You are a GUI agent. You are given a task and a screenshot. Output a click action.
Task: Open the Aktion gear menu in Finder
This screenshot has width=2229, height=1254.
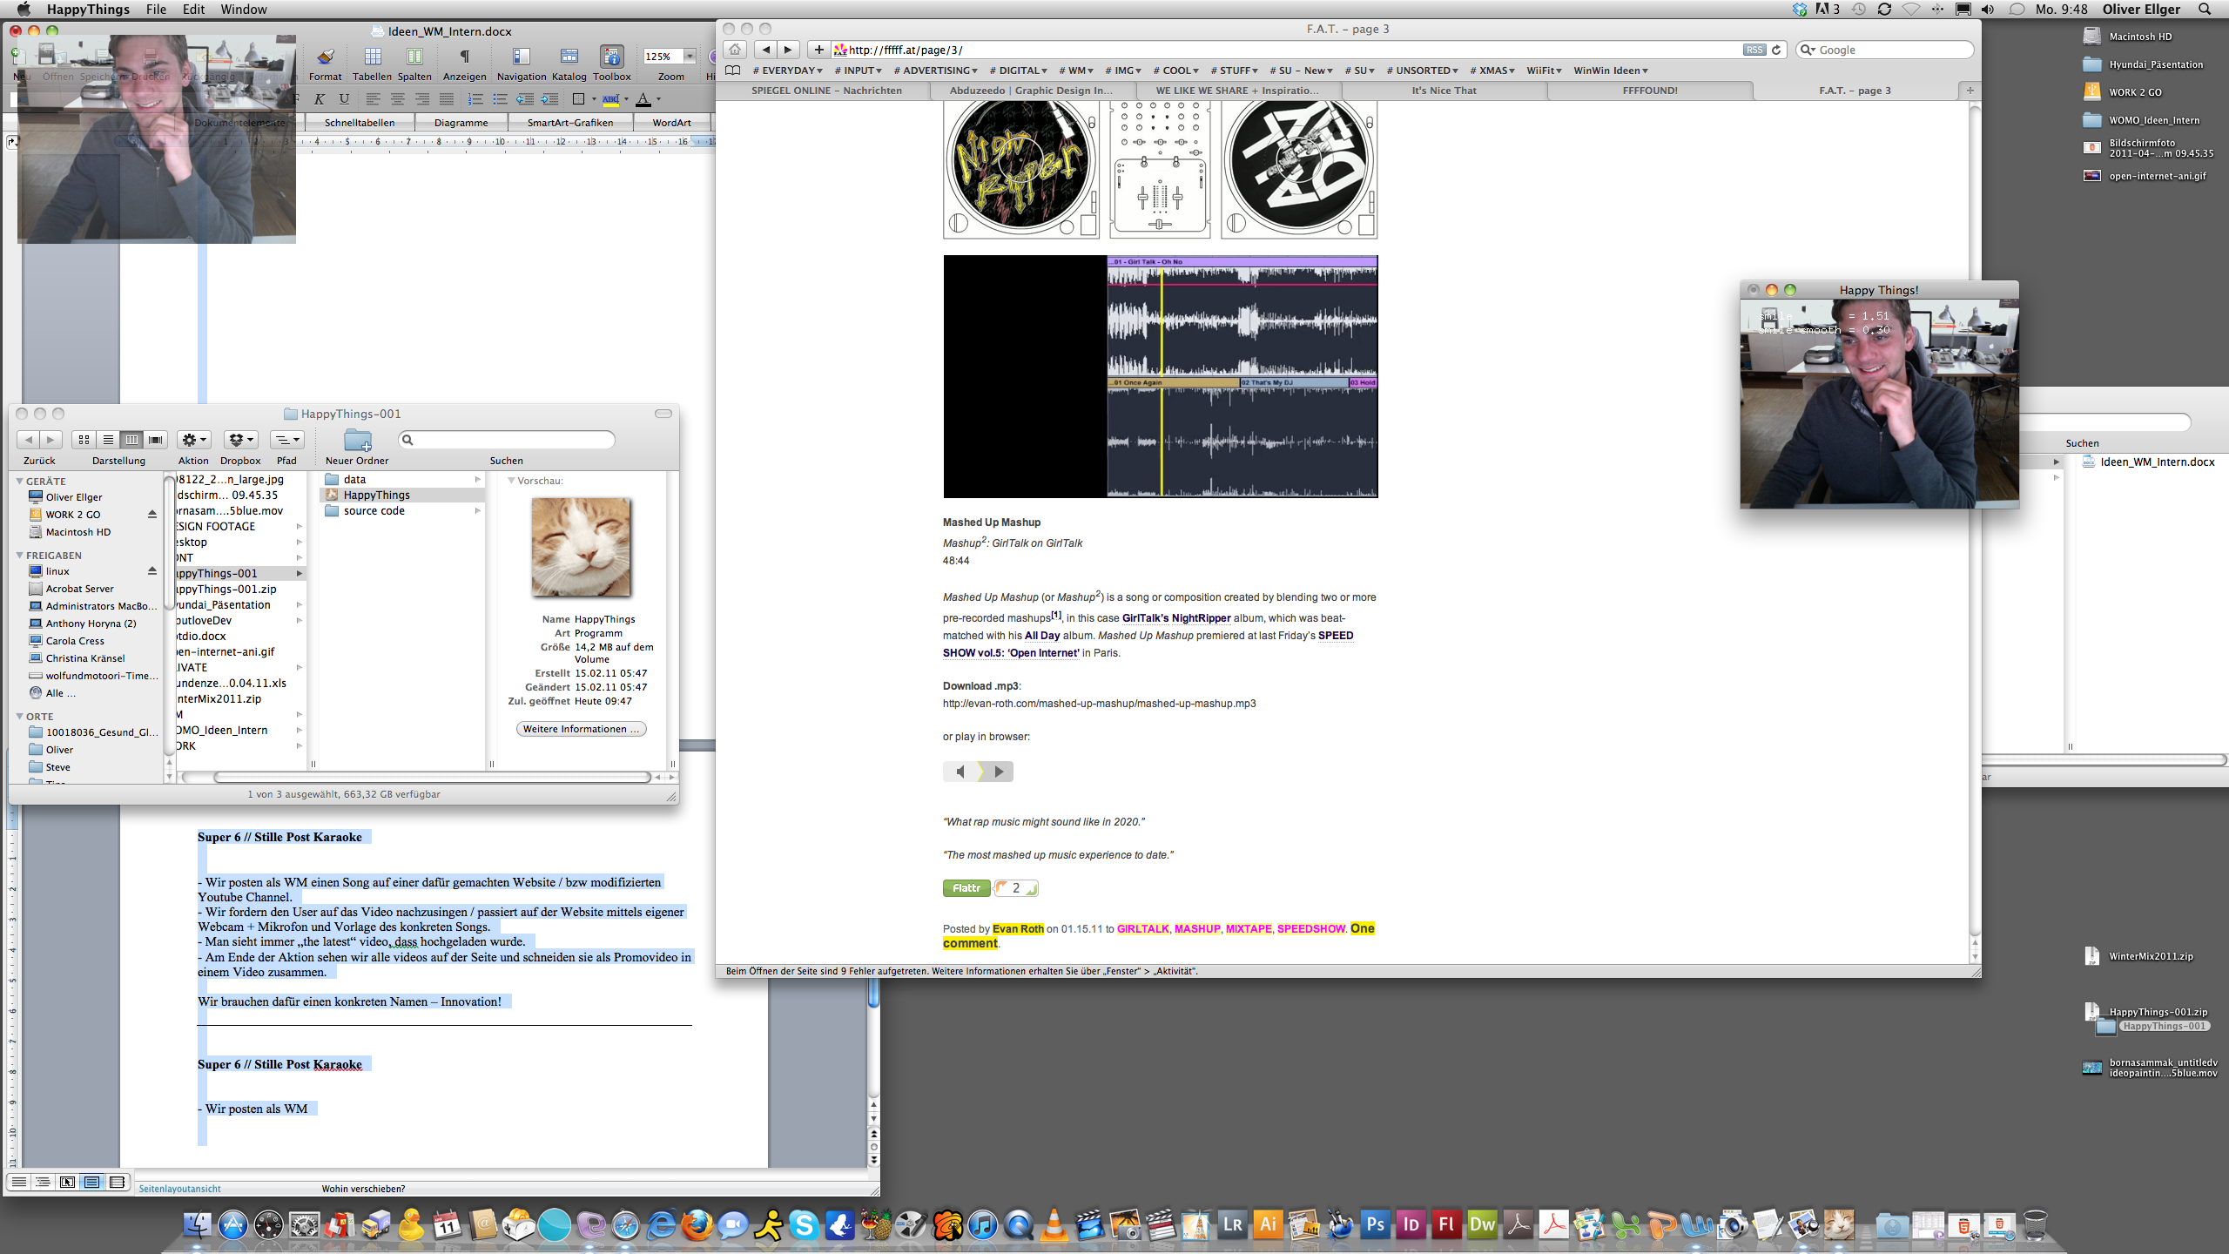click(193, 440)
